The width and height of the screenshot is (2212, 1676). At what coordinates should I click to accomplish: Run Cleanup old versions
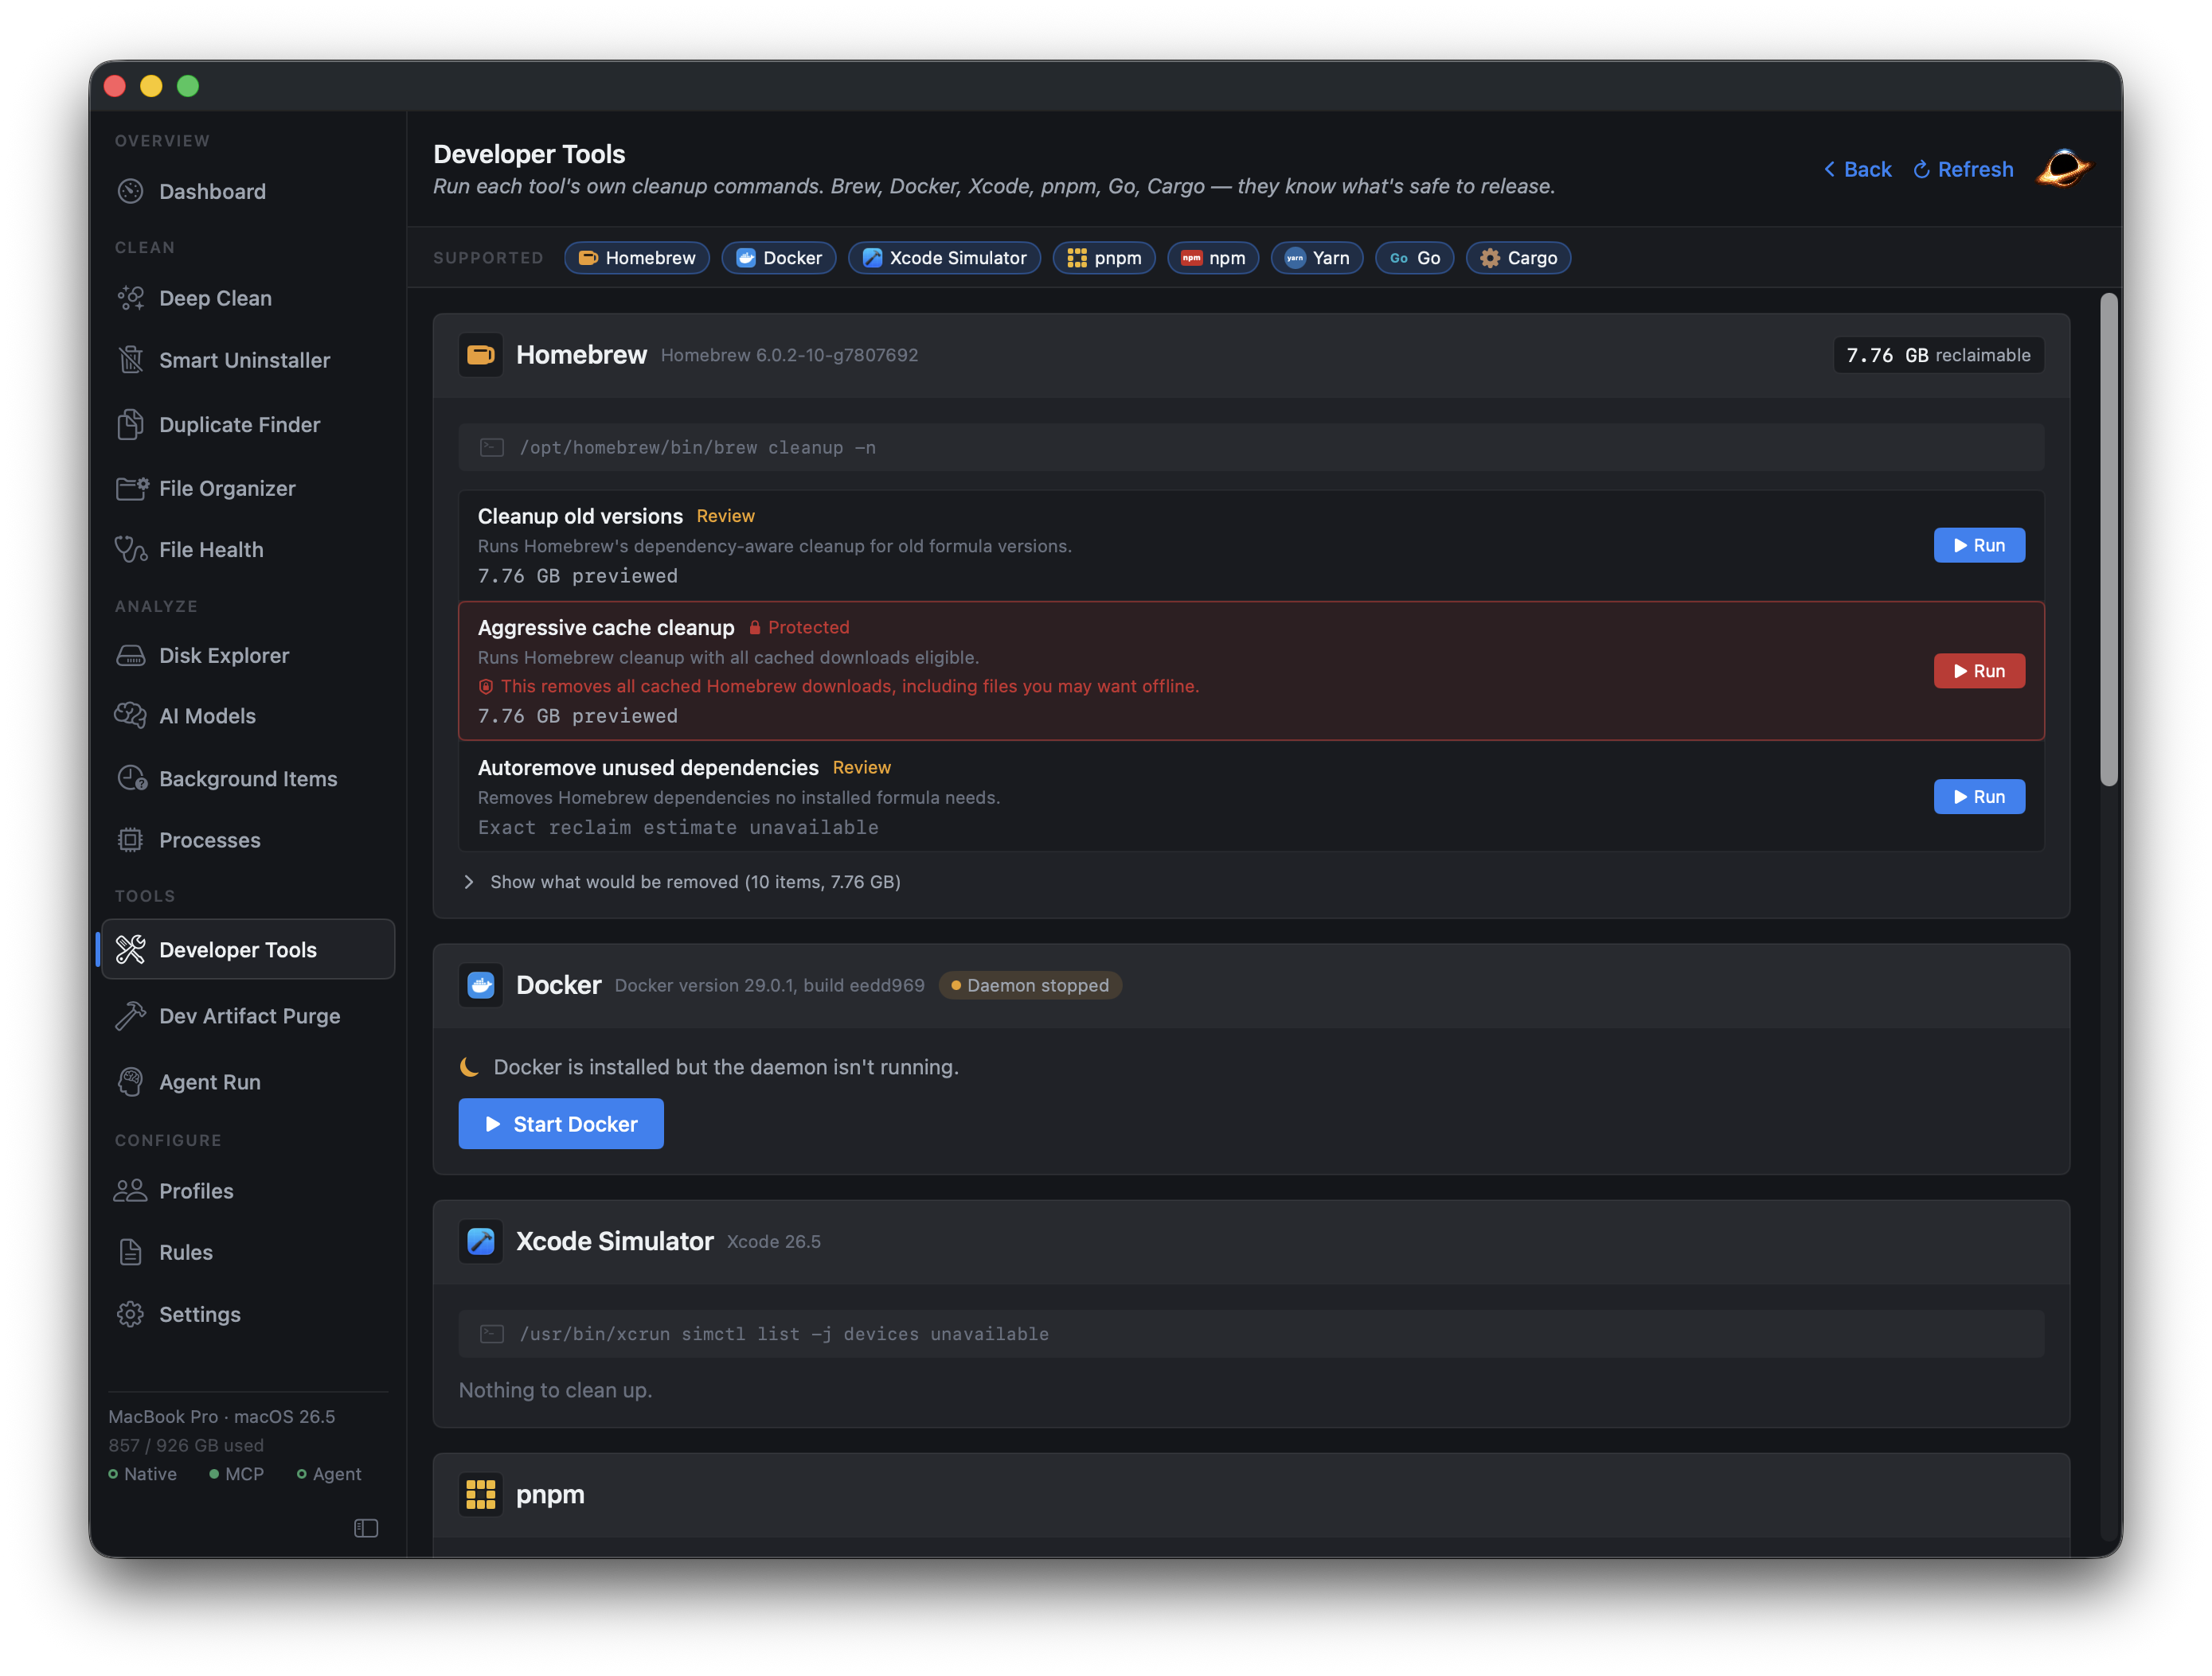pos(1979,546)
